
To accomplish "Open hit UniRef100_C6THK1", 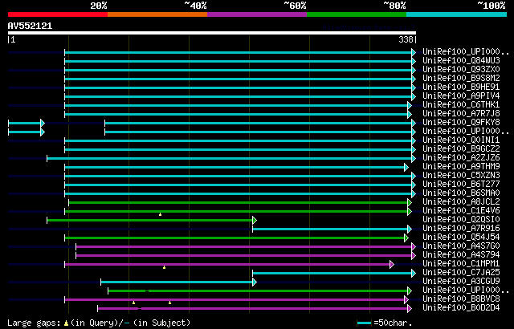I will [461, 105].
